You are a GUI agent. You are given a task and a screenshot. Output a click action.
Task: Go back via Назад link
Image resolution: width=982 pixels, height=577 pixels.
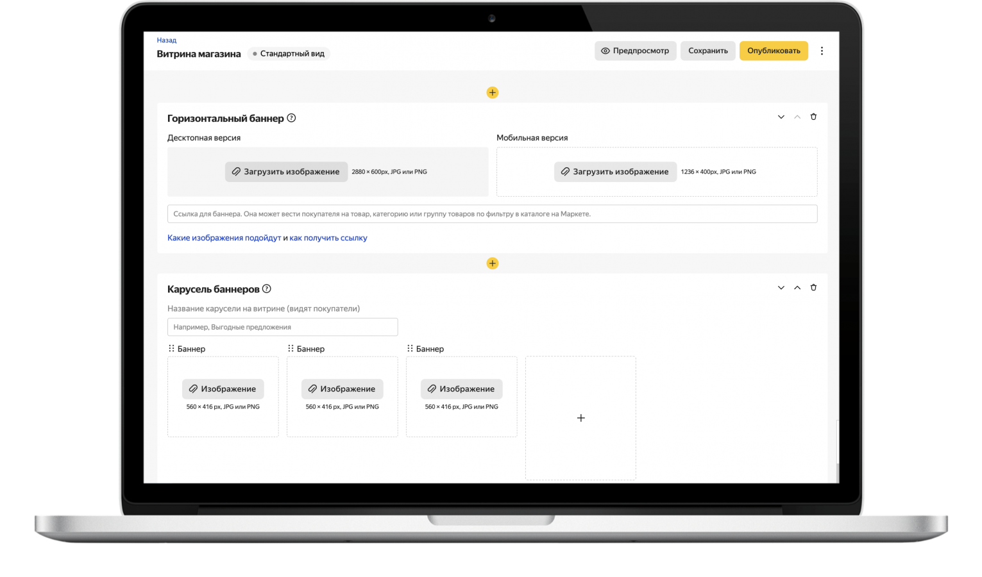(166, 40)
